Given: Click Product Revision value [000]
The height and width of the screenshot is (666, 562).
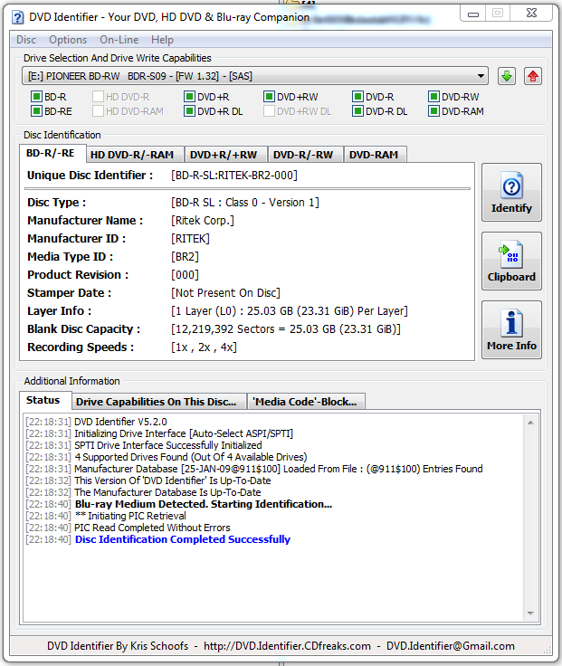Looking at the screenshot, I should pyautogui.click(x=185, y=275).
